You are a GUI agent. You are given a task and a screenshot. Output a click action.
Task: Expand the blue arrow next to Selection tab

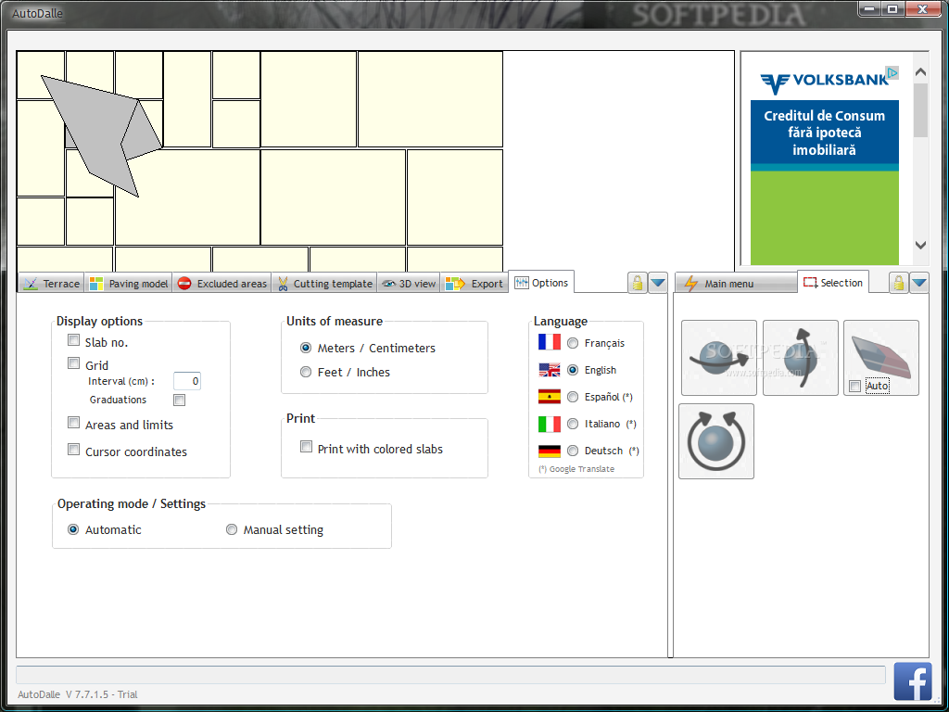coord(919,283)
